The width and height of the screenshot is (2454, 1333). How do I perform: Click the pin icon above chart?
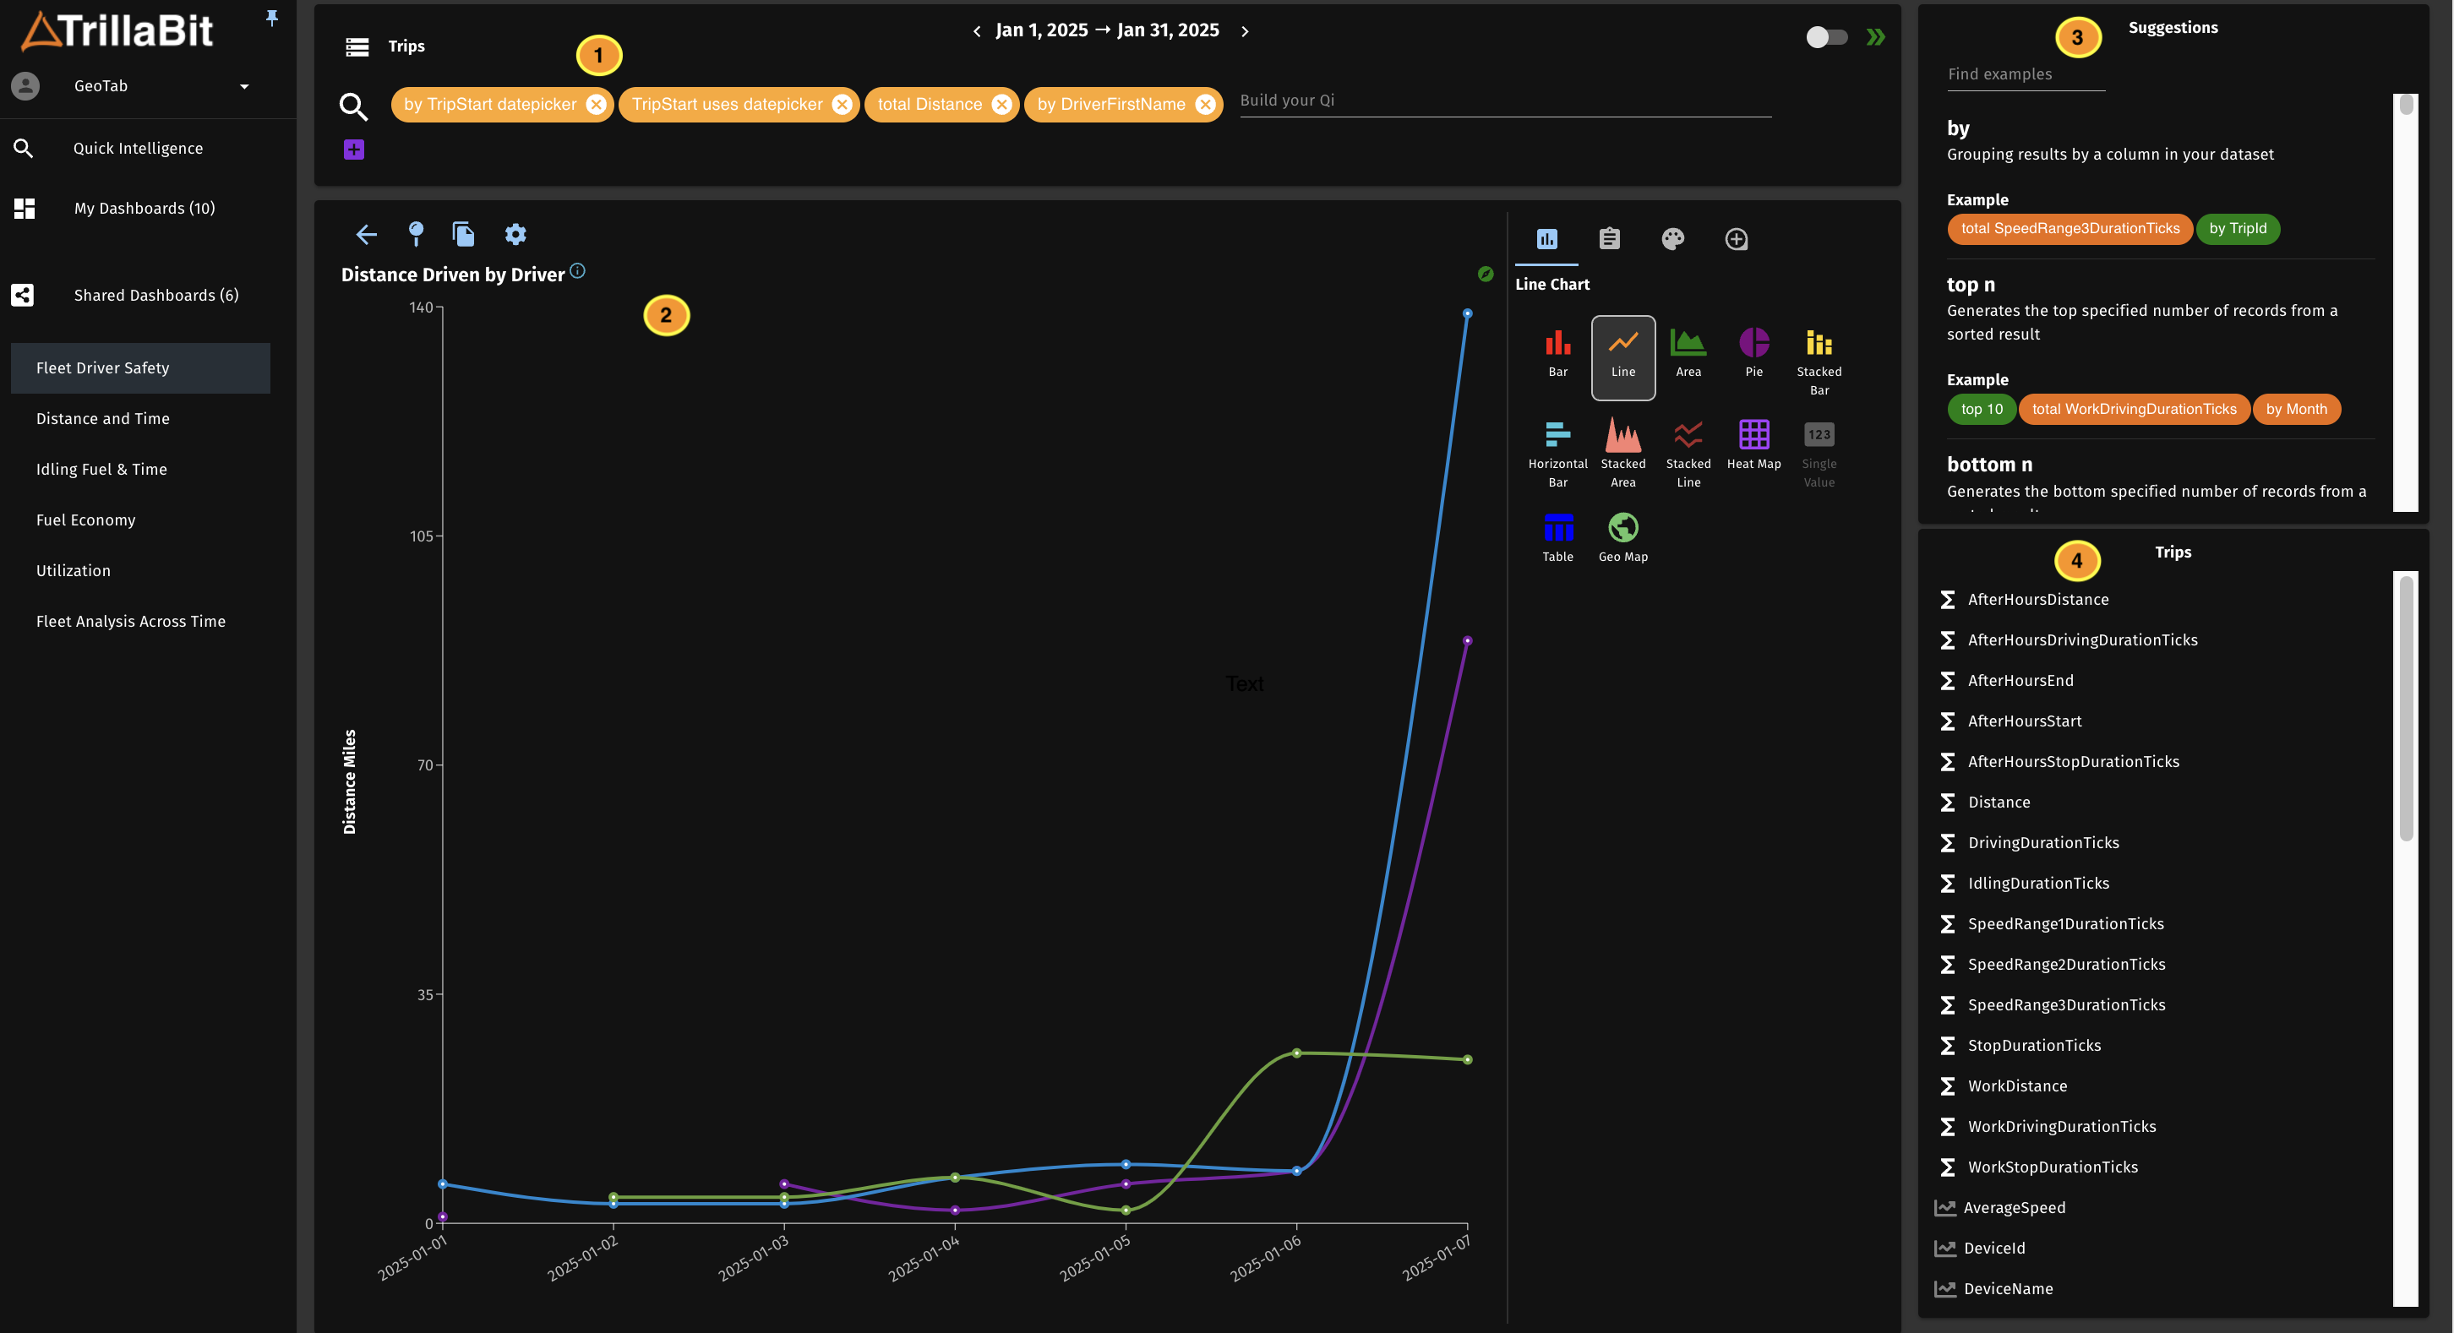(x=416, y=233)
